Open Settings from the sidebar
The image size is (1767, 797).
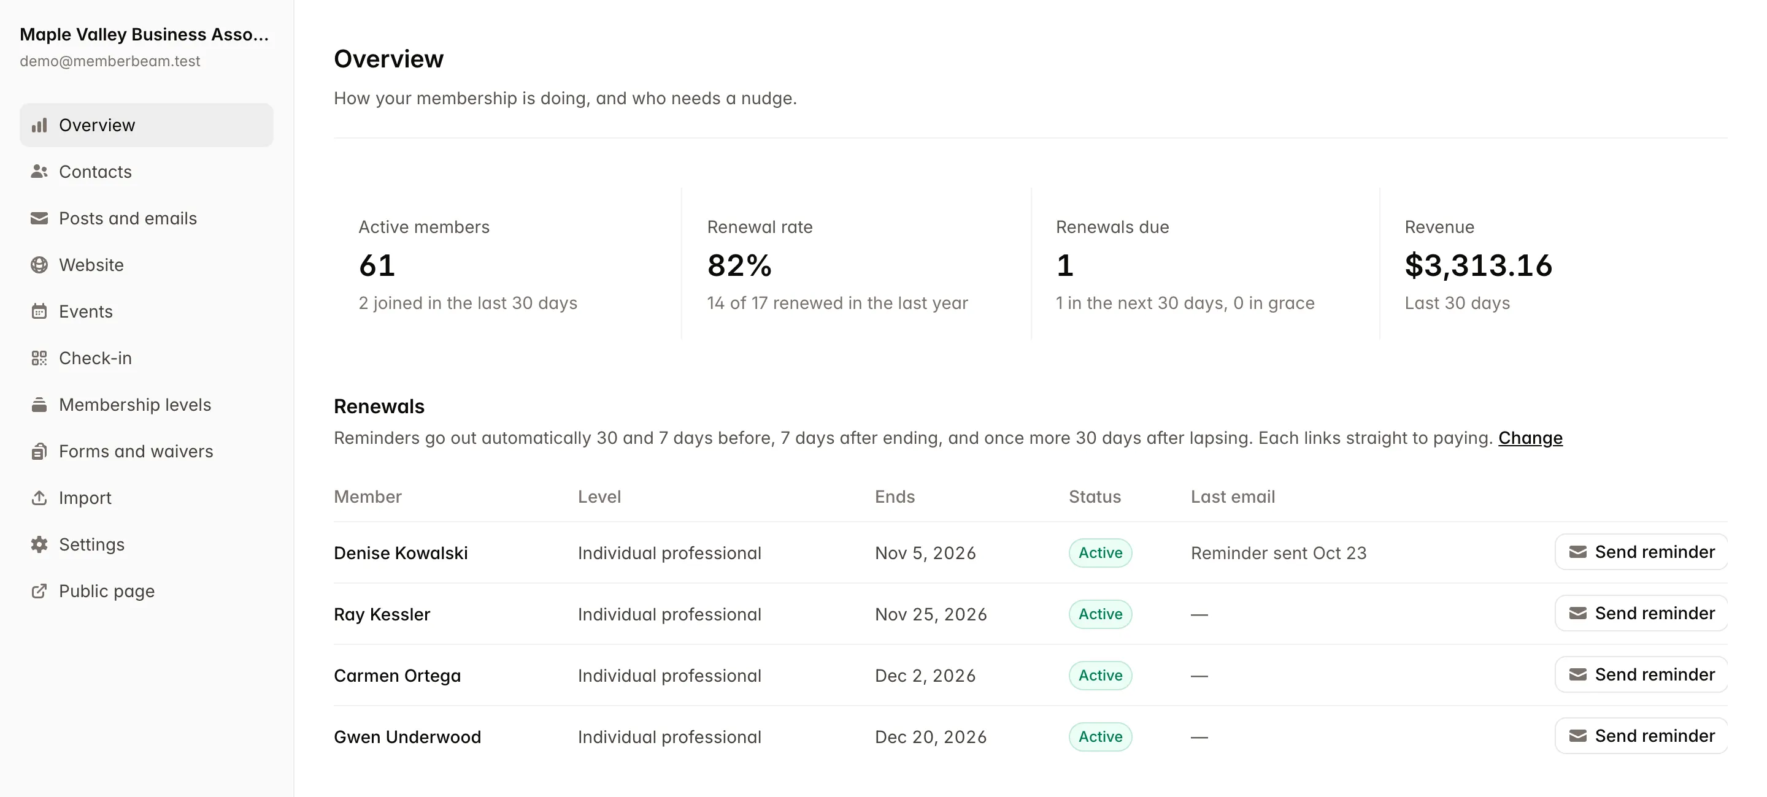point(146,545)
